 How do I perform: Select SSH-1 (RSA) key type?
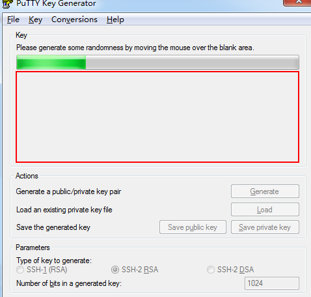(20, 270)
